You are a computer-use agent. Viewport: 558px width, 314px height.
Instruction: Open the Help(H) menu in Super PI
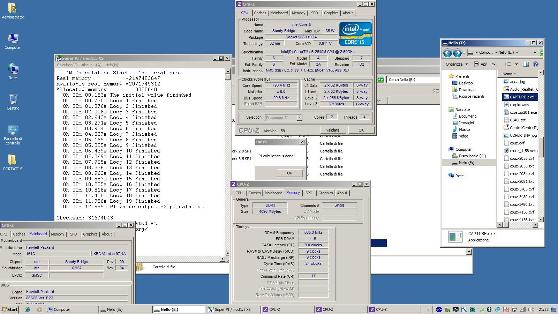point(111,65)
